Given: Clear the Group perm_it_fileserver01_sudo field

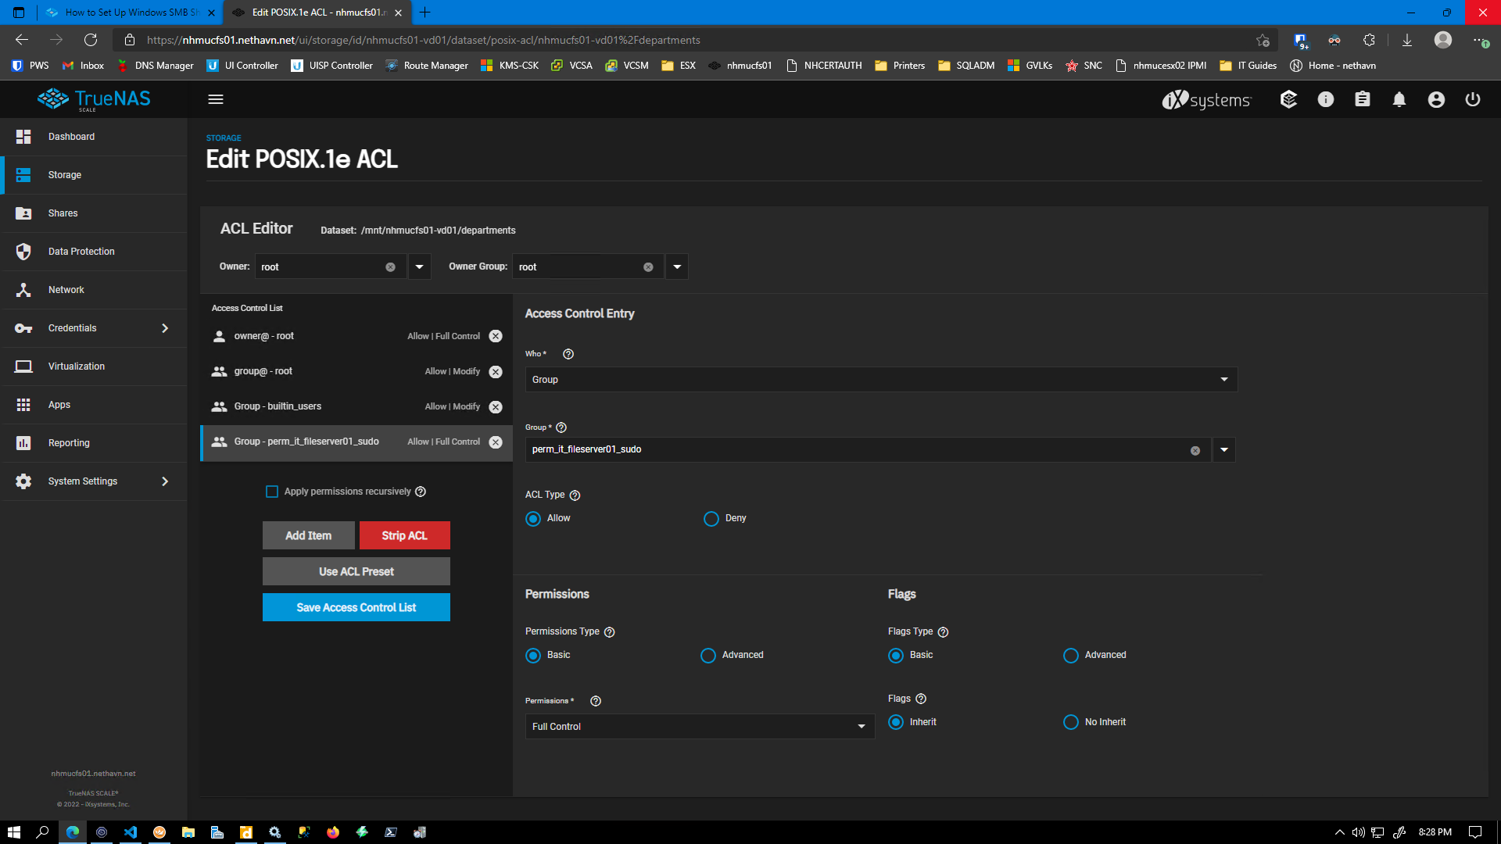Looking at the screenshot, I should coord(1195,451).
